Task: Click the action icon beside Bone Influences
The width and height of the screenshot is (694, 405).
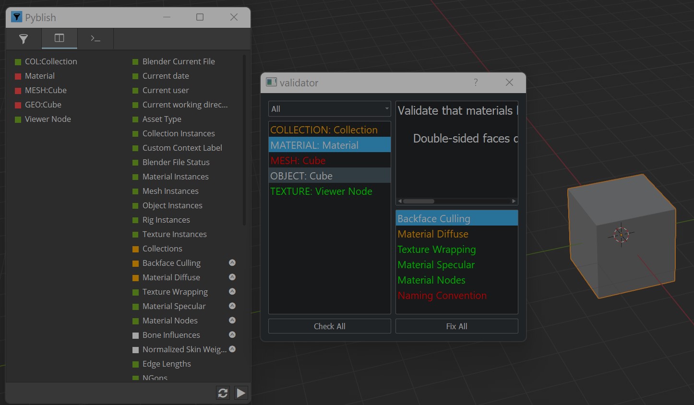Action: pyautogui.click(x=232, y=334)
